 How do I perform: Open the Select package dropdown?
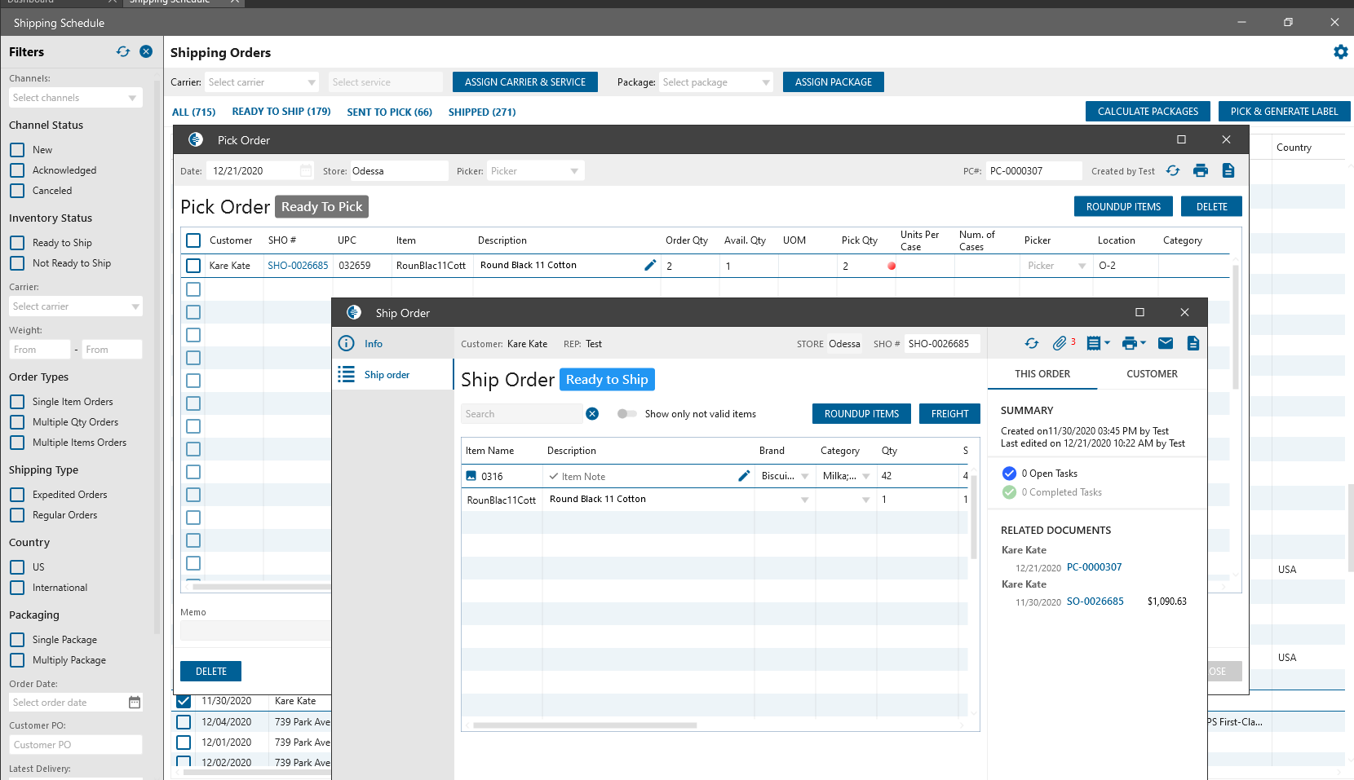pos(715,82)
